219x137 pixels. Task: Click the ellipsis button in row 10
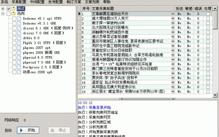[173, 55]
